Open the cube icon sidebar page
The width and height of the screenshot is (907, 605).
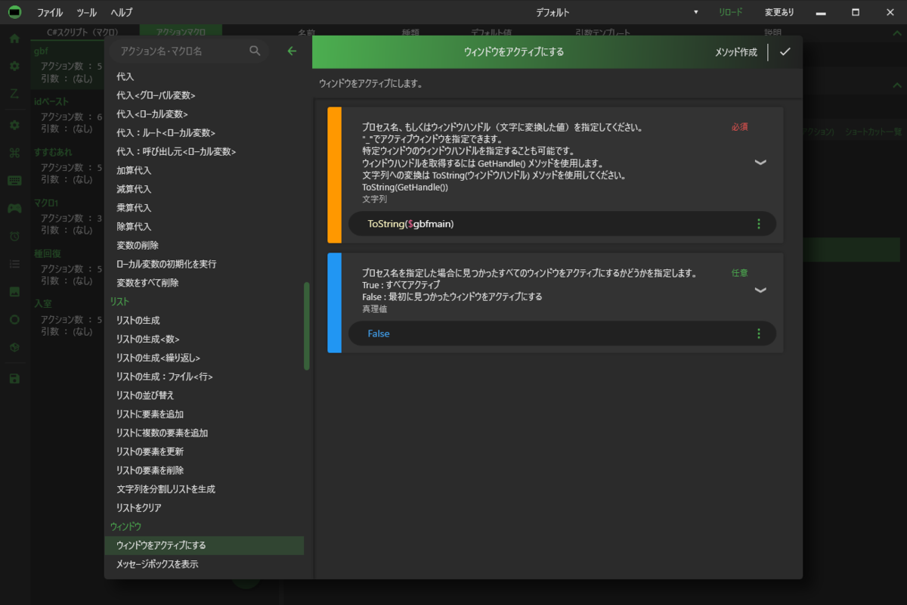click(14, 347)
